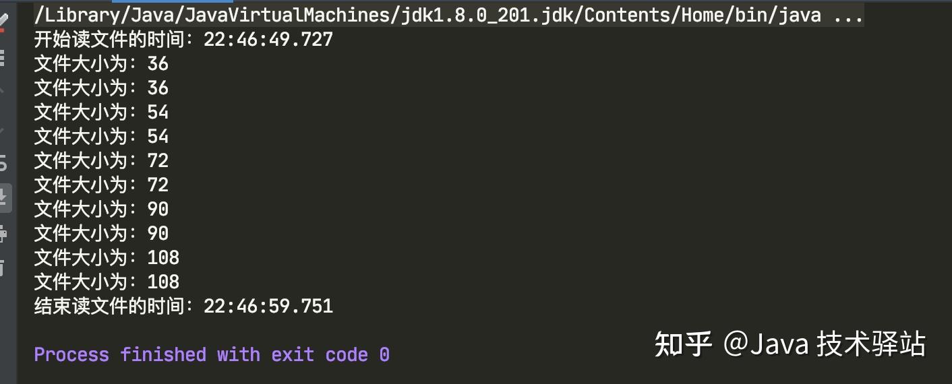Click the first line showing size 36
Image resolution: width=952 pixels, height=384 pixels.
pyautogui.click(x=101, y=64)
